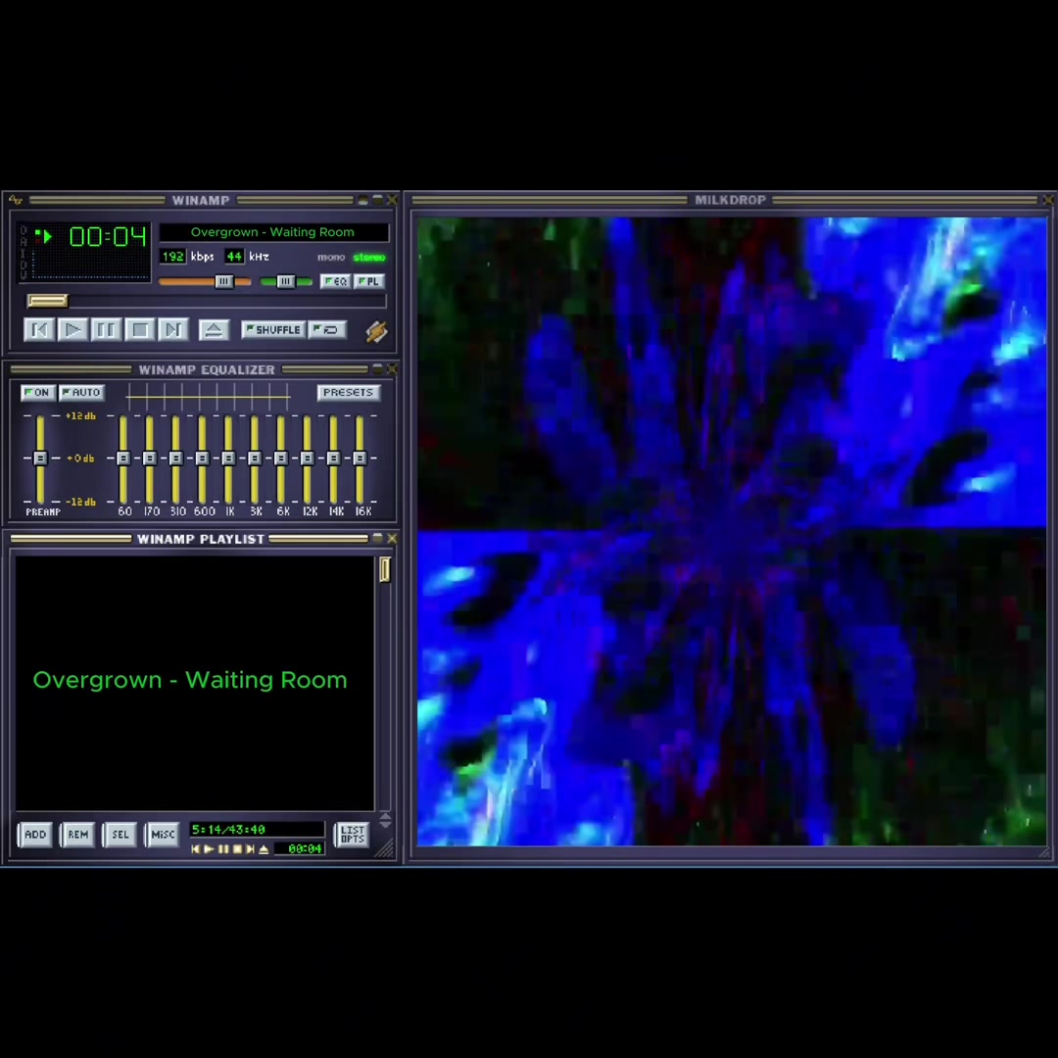The image size is (1058, 1058).
Task: Click the playlist total time 5:14/43:40 display
Action: 257,830
